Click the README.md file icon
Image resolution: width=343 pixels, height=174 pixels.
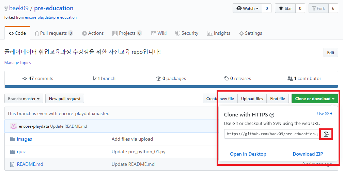point(13,164)
